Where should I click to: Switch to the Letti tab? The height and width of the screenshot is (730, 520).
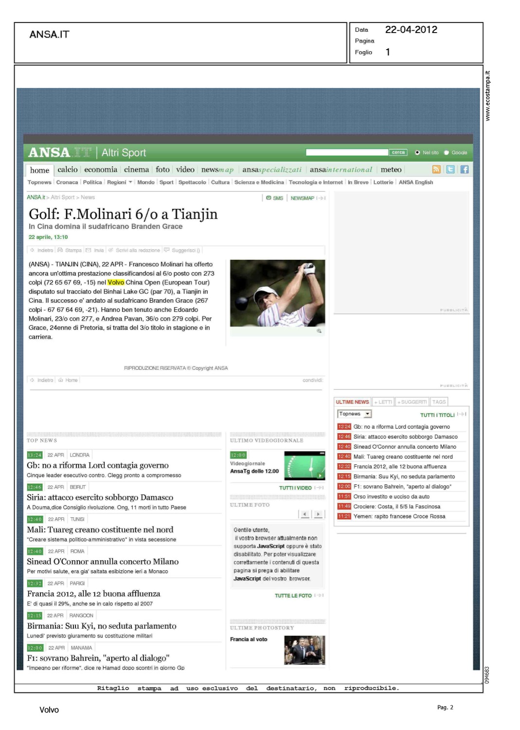[x=383, y=402]
